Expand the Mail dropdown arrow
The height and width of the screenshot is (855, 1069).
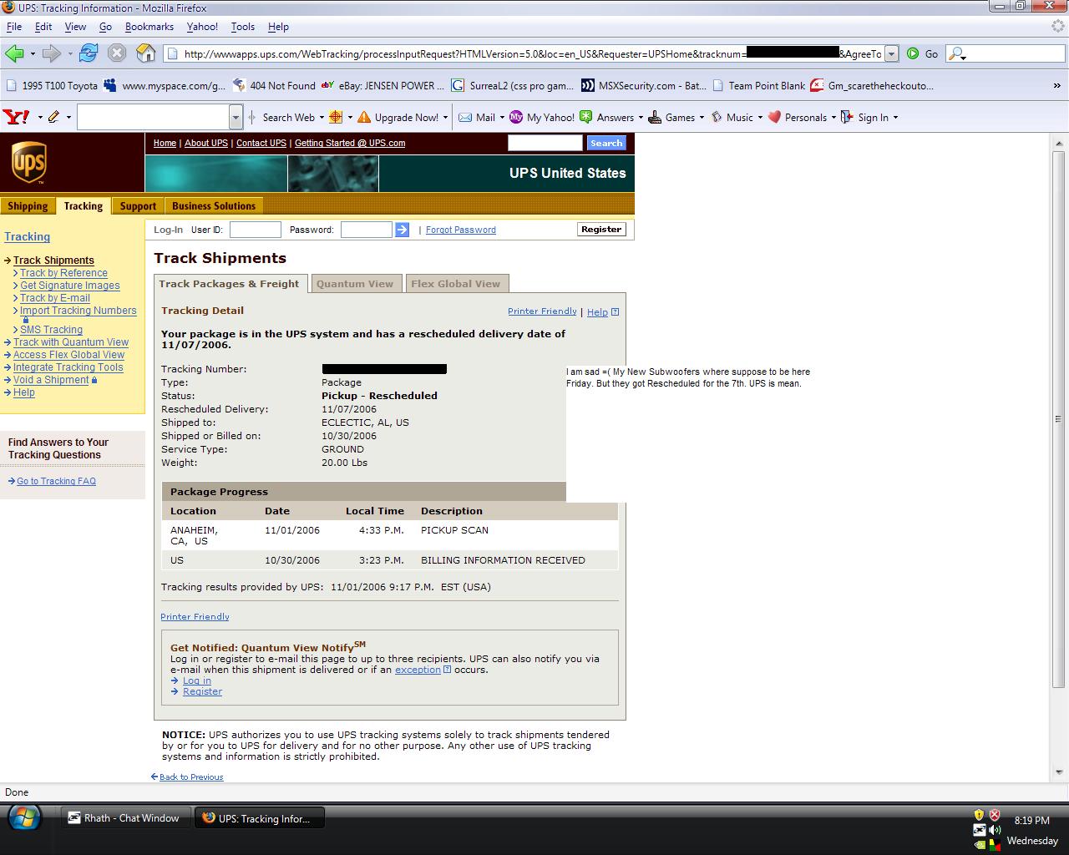(502, 117)
